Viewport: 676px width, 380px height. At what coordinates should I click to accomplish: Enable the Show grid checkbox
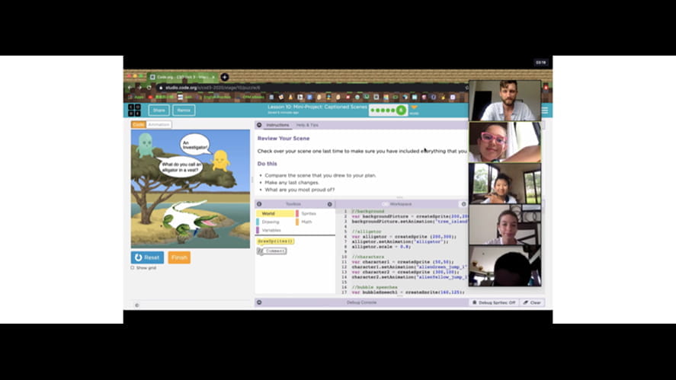coord(133,268)
